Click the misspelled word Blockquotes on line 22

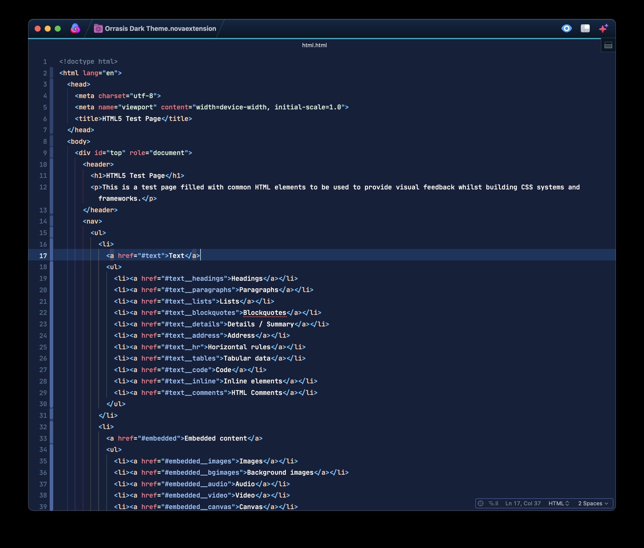pyautogui.click(x=264, y=313)
